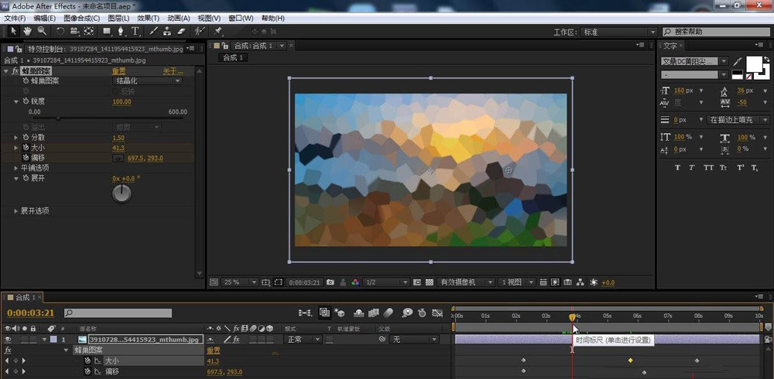Screen dimensions: 774x379
Task: Open the 效果(T) menu
Action: tap(147, 18)
